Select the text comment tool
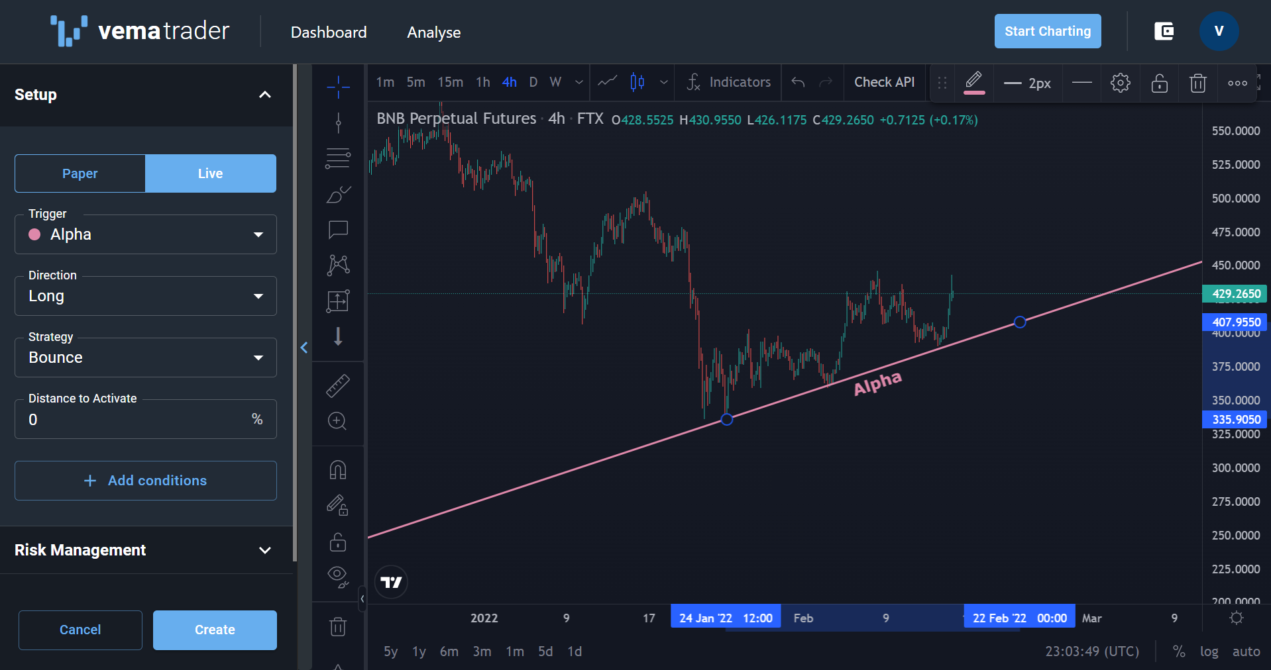Image resolution: width=1271 pixels, height=670 pixels. [338, 230]
